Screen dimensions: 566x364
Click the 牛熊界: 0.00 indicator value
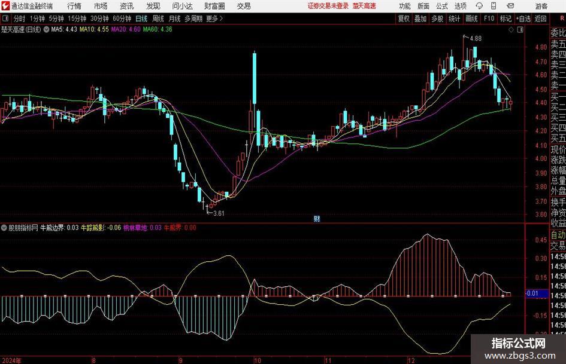click(x=180, y=228)
